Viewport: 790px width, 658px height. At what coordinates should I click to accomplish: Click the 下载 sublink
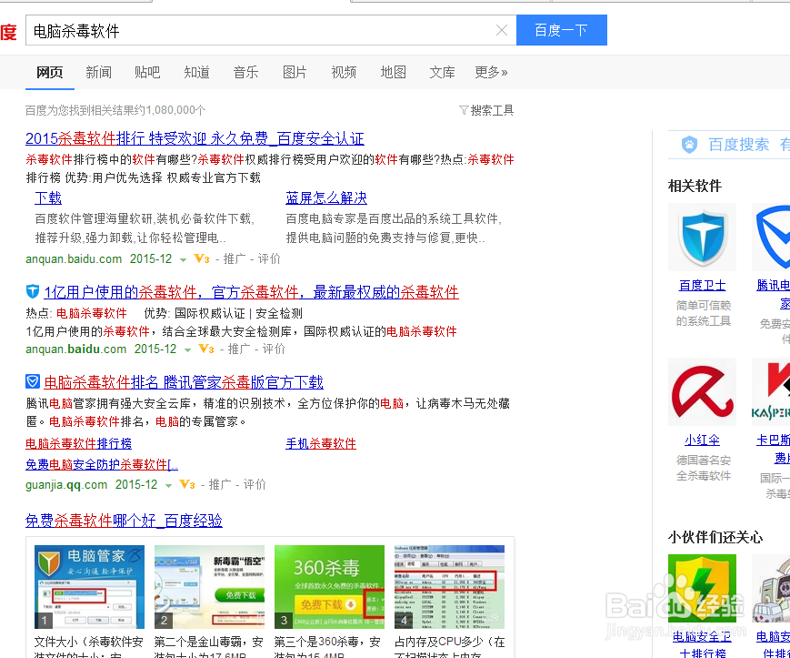point(48,198)
